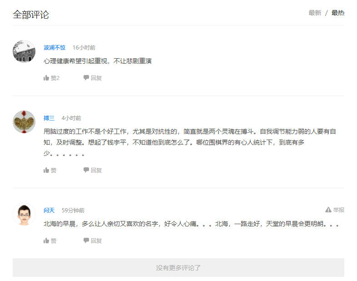This screenshot has width=357, height=281.
Task: Like 波澜不惊's comment thumbs-up icon
Action: 46,78
